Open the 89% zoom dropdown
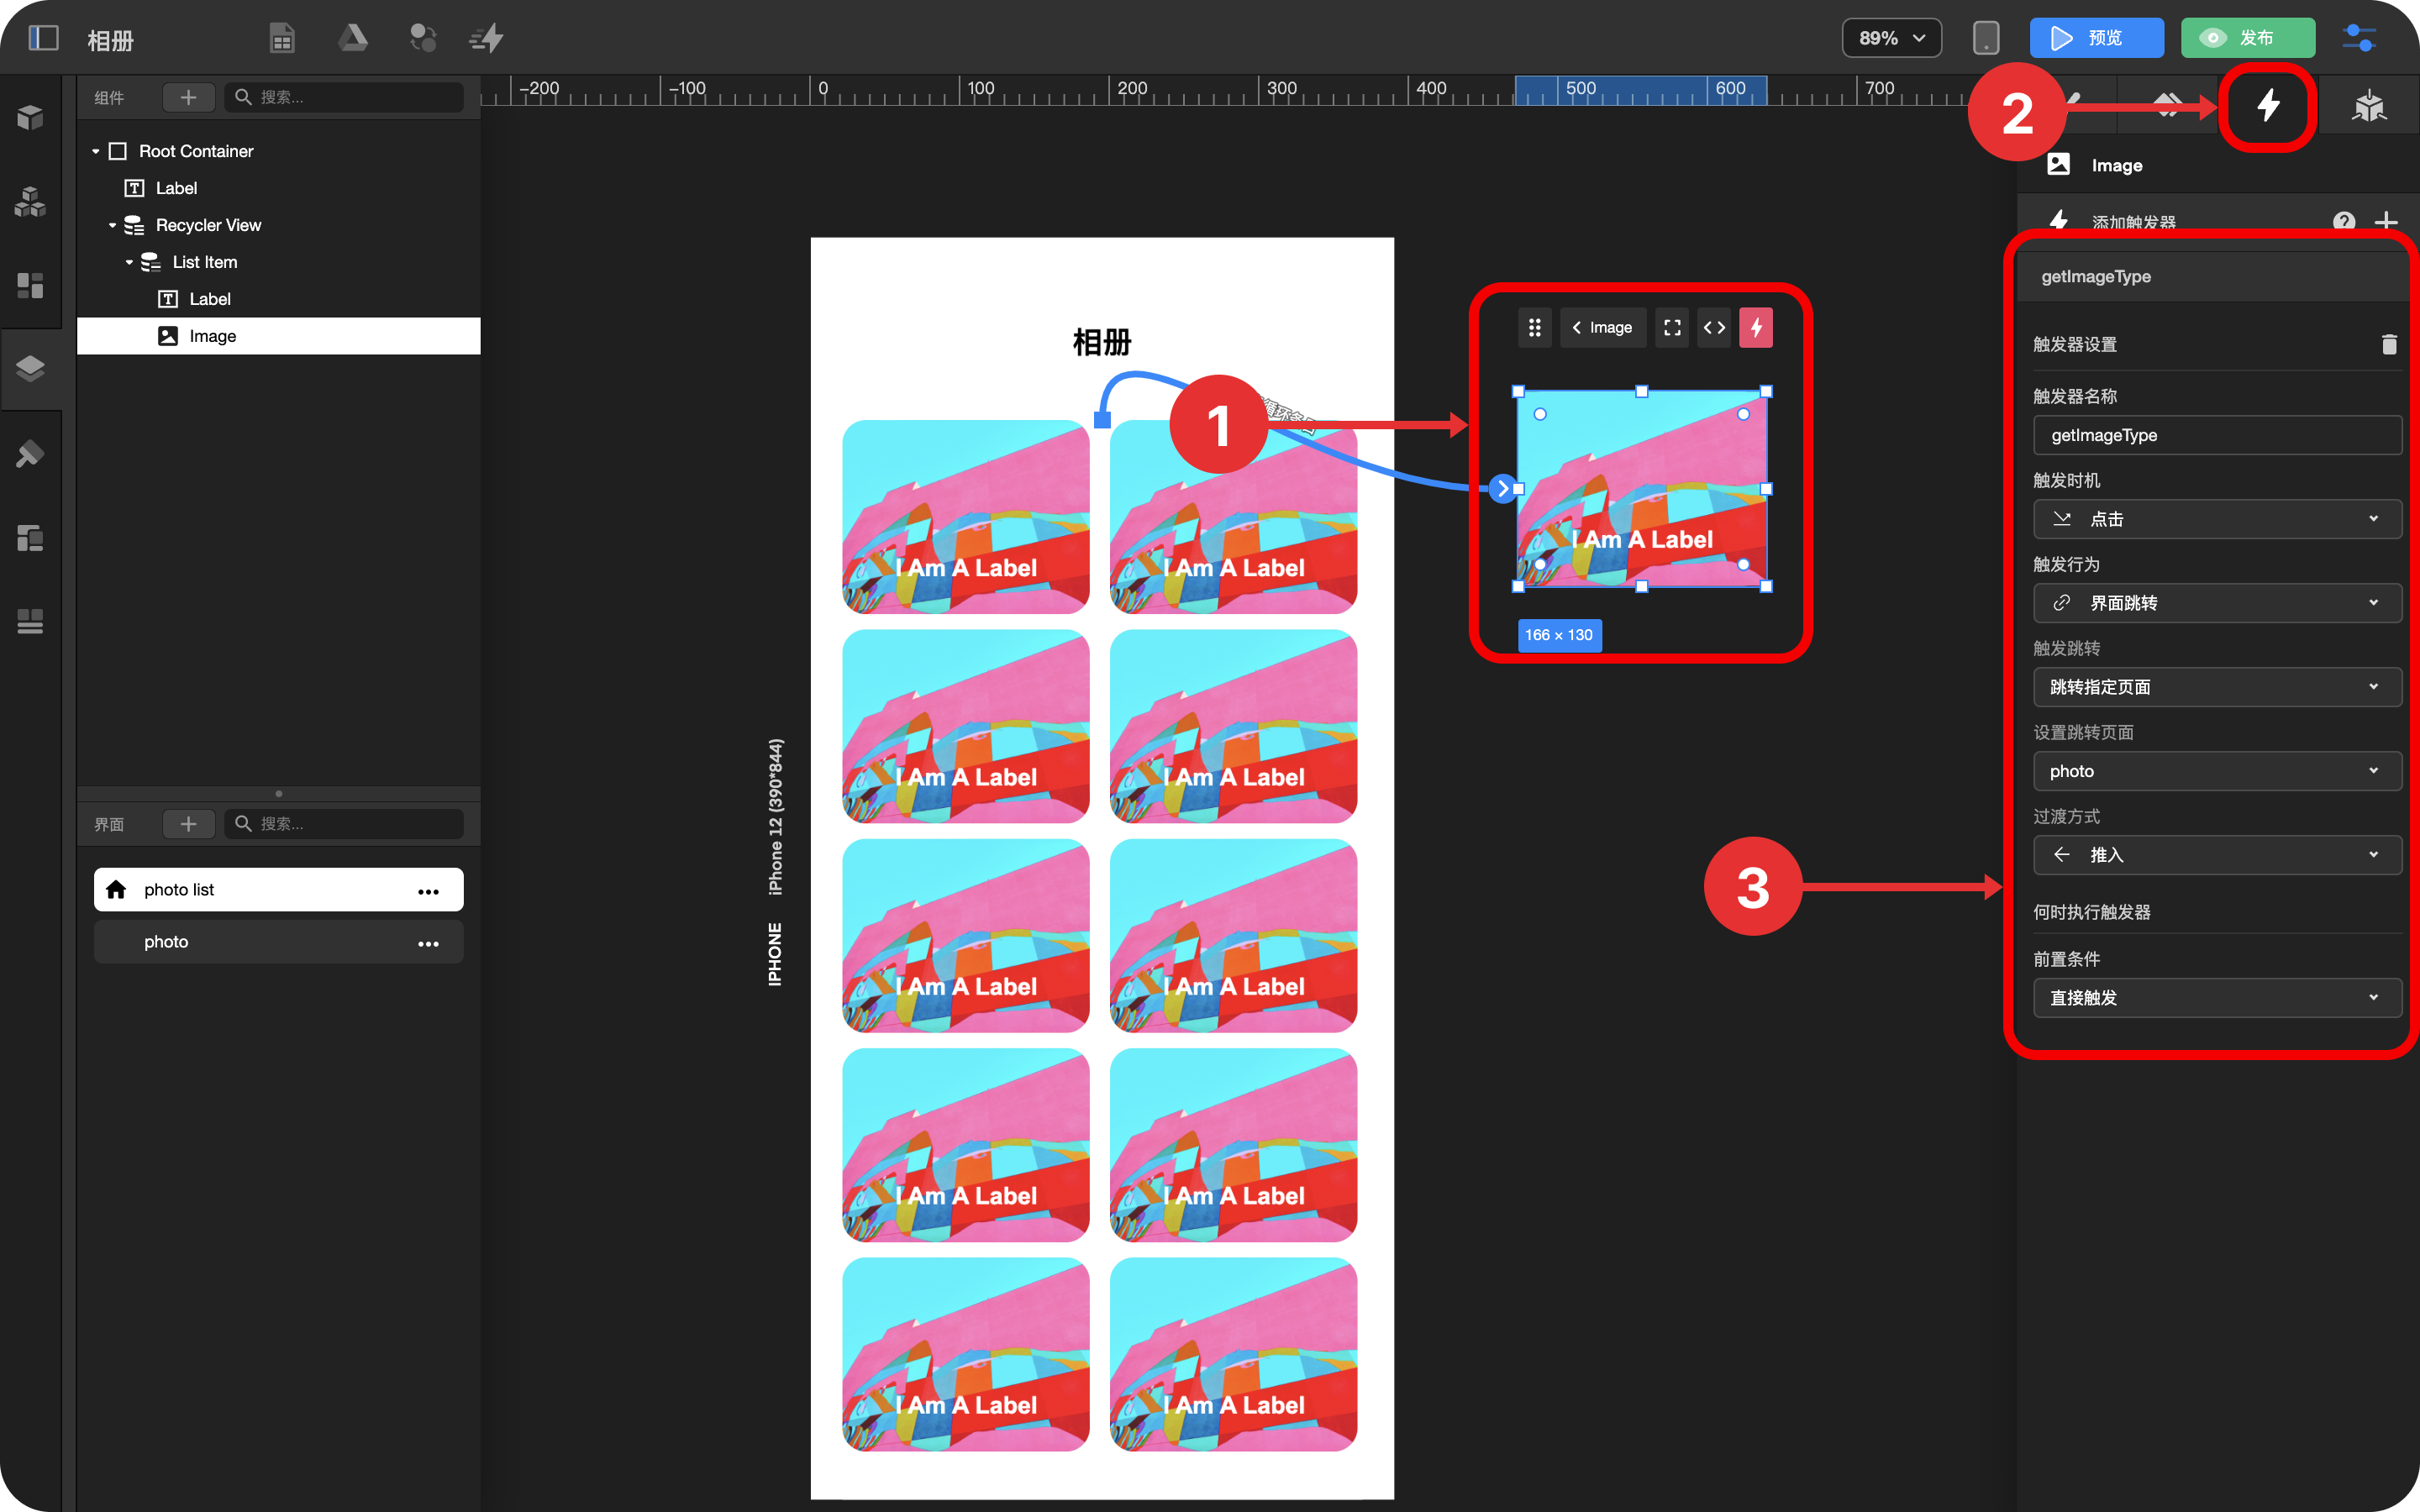This screenshot has height=1512, width=2420. coord(1891,38)
